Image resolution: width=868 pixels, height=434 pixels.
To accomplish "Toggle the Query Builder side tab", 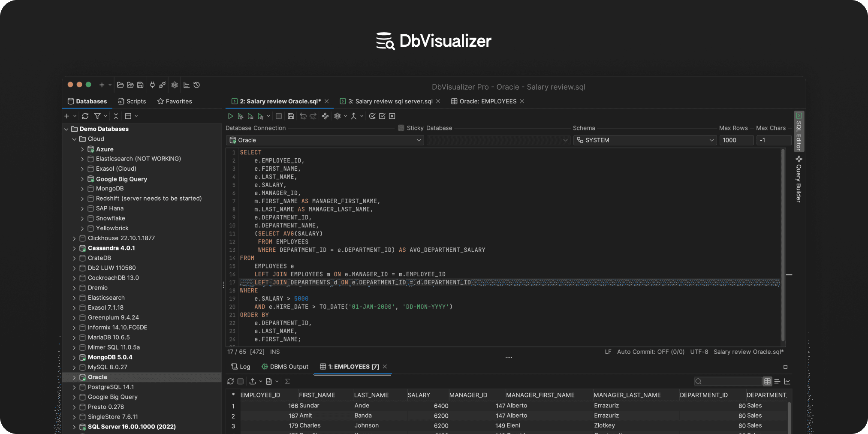I will coord(799,179).
